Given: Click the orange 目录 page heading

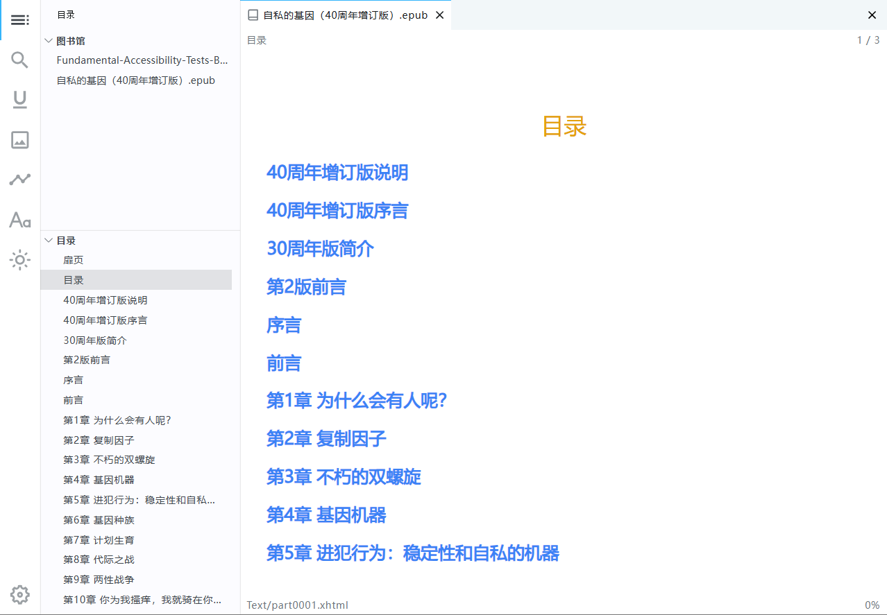Looking at the screenshot, I should (564, 126).
